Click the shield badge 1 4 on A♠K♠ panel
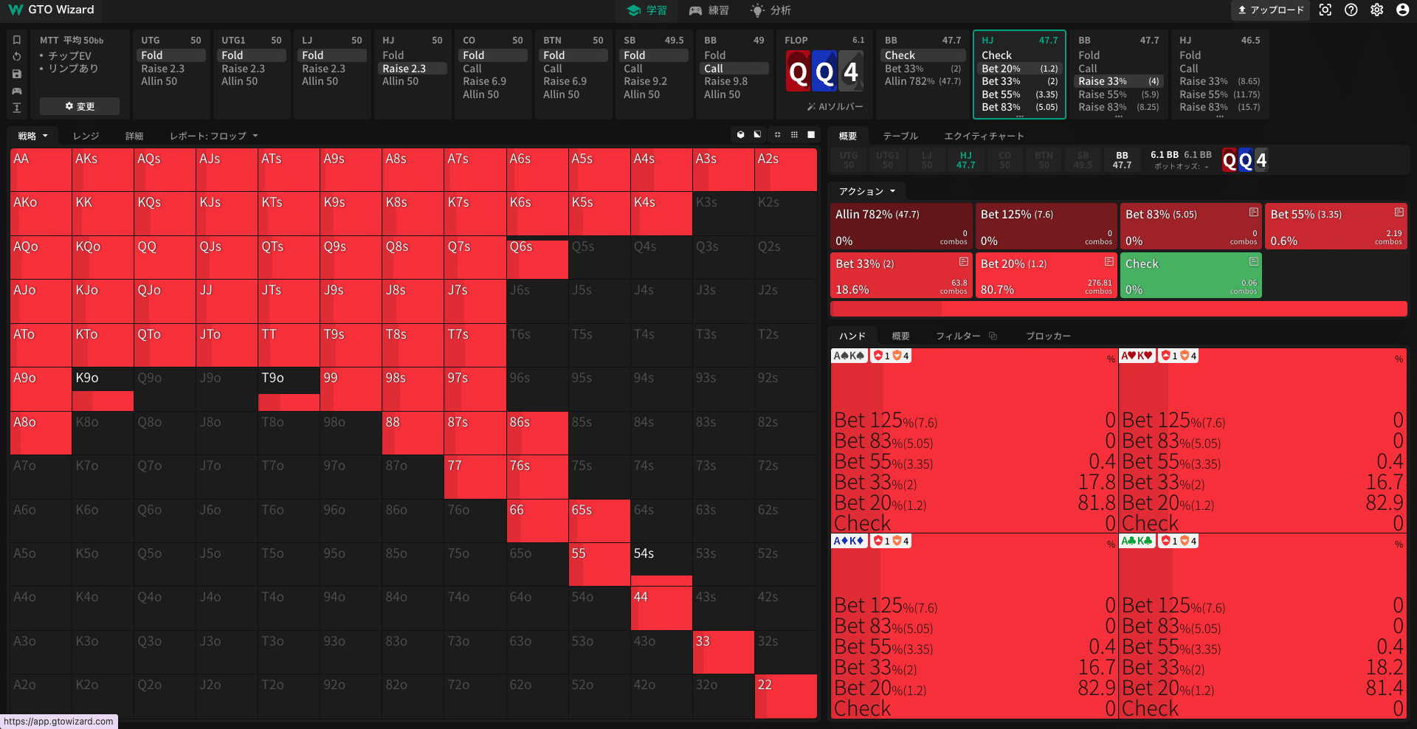The height and width of the screenshot is (729, 1417). pyautogui.click(x=891, y=356)
